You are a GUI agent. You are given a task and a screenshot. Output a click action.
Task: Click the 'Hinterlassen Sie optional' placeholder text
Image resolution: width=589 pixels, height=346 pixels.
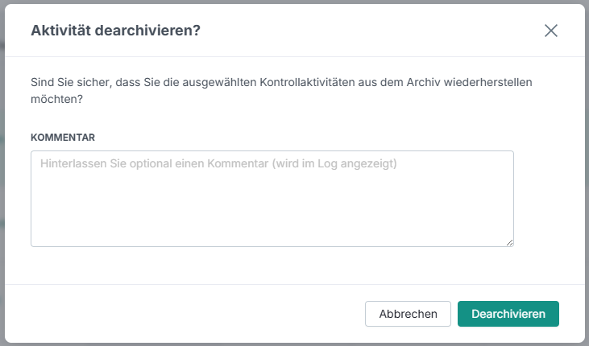[218, 163]
